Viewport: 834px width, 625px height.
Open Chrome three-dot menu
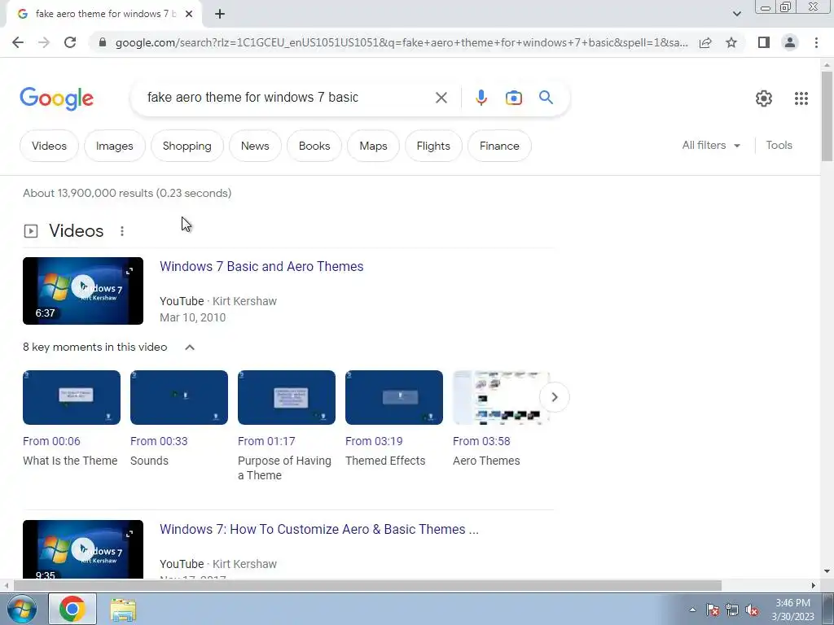click(x=816, y=42)
